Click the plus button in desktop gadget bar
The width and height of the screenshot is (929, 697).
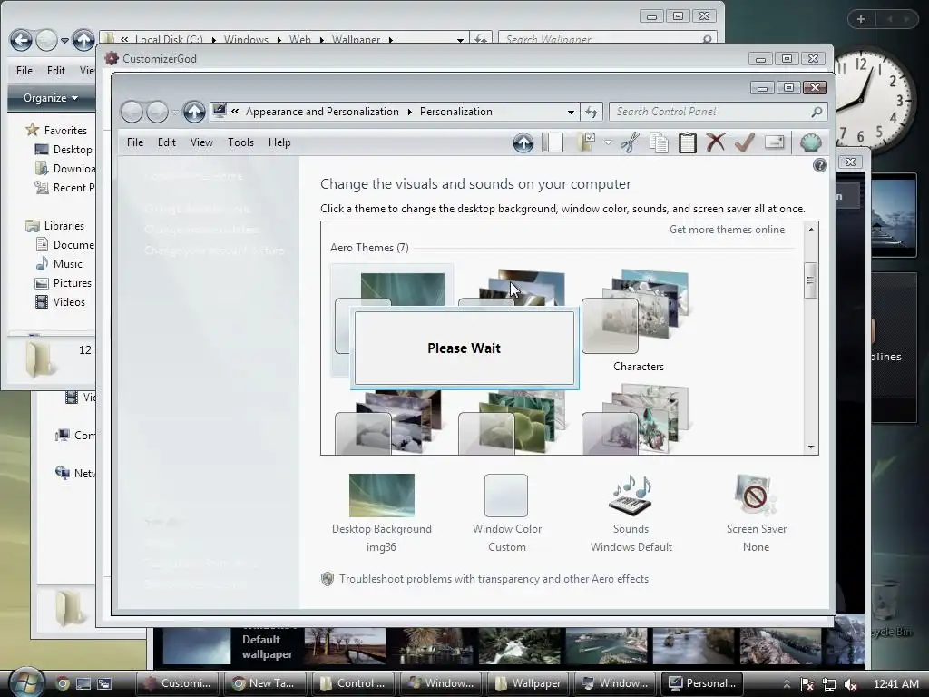[861, 19]
